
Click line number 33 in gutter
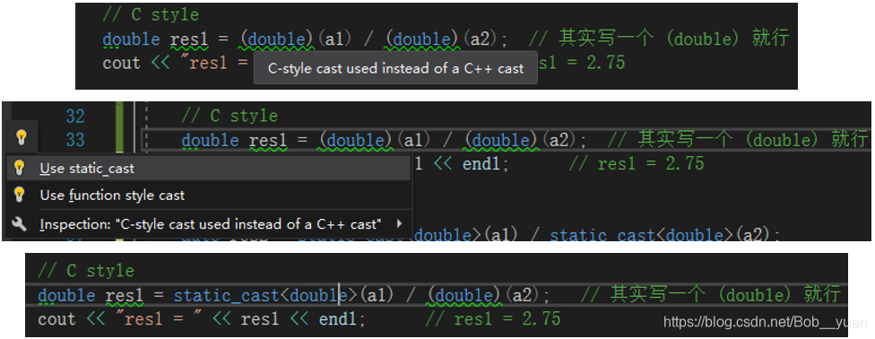tap(75, 140)
